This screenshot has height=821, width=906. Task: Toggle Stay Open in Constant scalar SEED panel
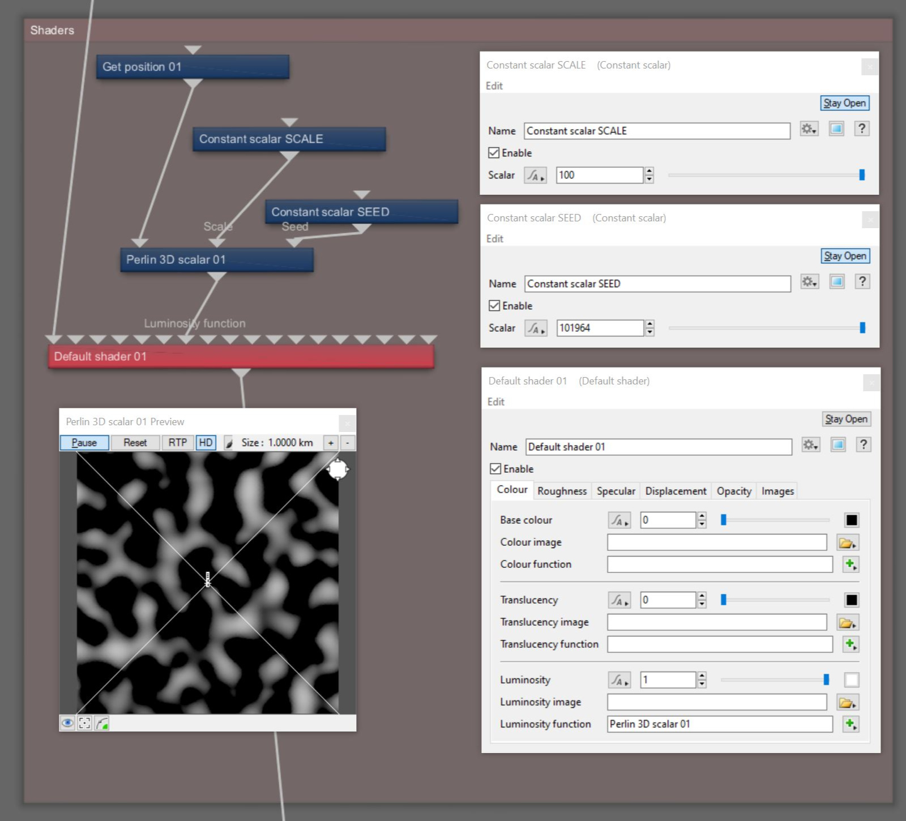pyautogui.click(x=845, y=256)
